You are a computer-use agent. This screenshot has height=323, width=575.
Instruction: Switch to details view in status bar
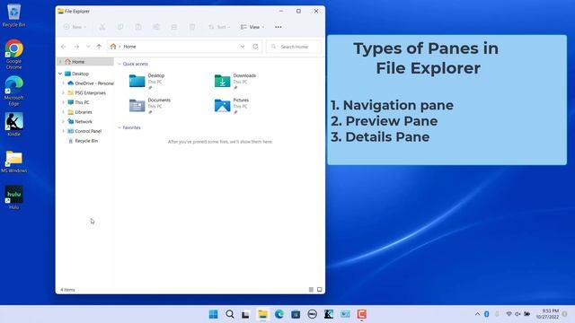pos(311,290)
